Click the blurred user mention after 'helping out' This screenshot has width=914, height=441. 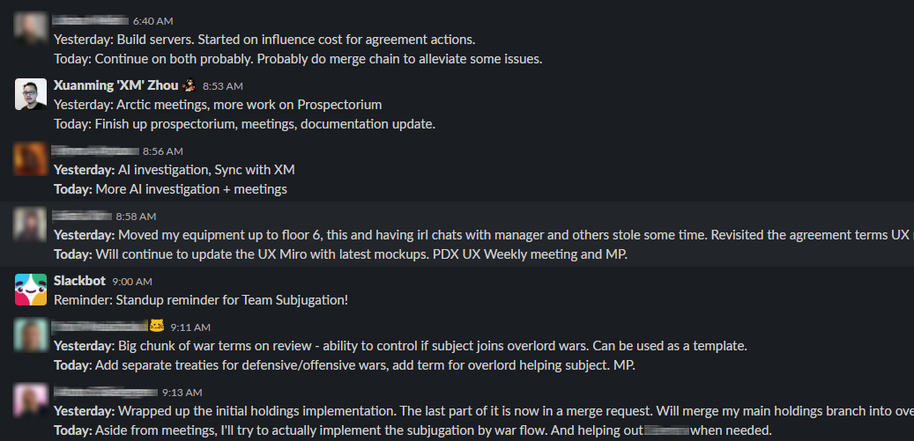pos(667,431)
